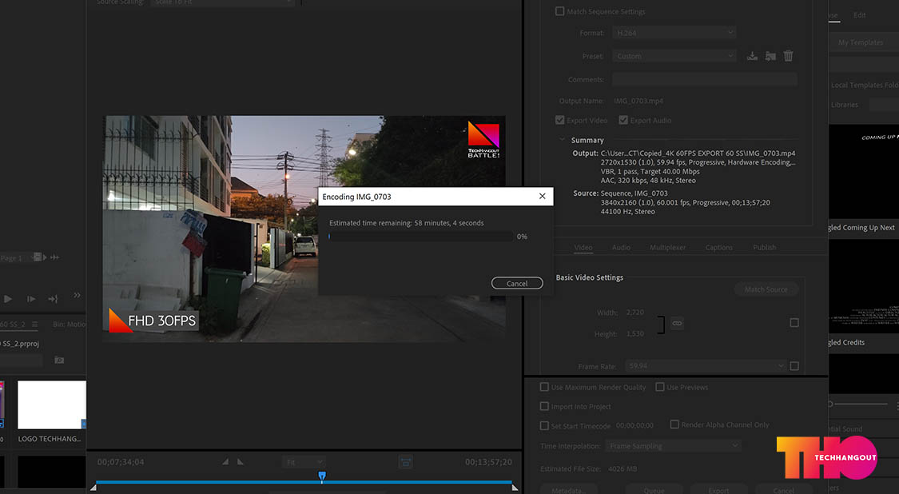Switch to the Audio tab
This screenshot has width=899, height=494.
[x=621, y=247]
